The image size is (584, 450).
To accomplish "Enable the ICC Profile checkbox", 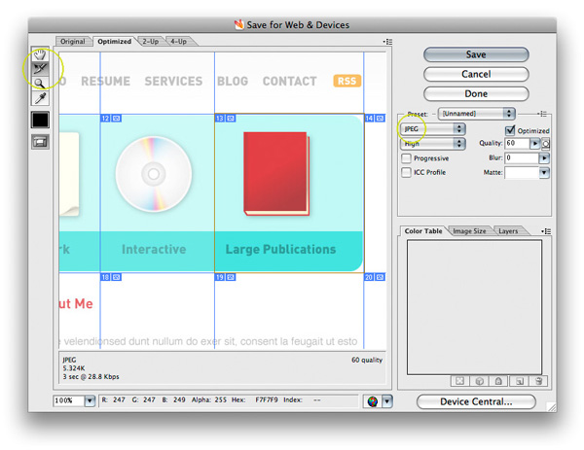I will coord(407,172).
